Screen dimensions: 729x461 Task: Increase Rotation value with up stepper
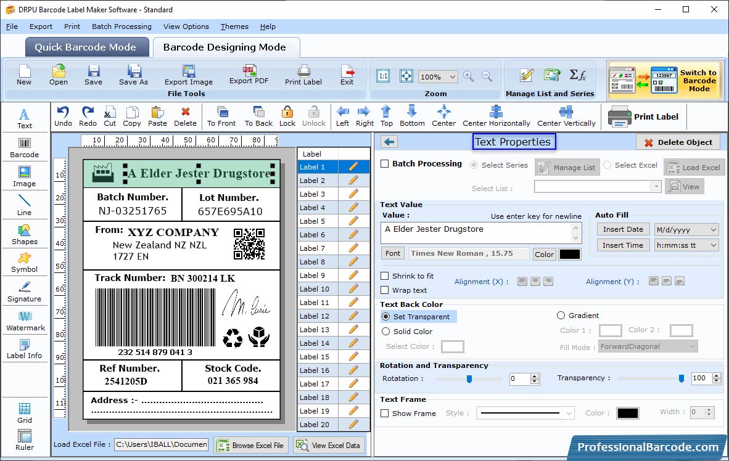coord(535,376)
